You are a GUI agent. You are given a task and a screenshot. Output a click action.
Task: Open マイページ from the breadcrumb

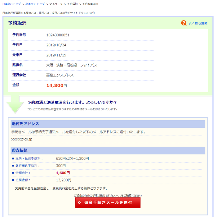[x=56, y=4]
